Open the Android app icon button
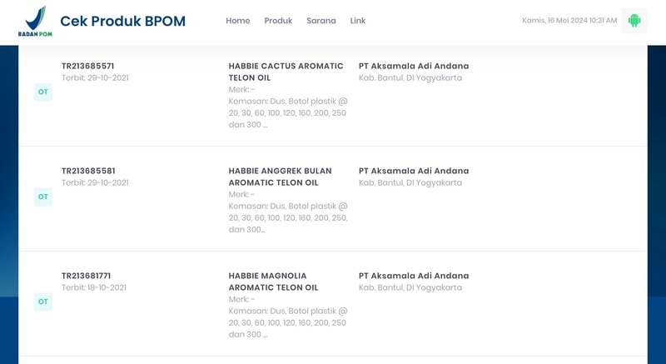The height and width of the screenshot is (364, 666). pyautogui.click(x=634, y=20)
